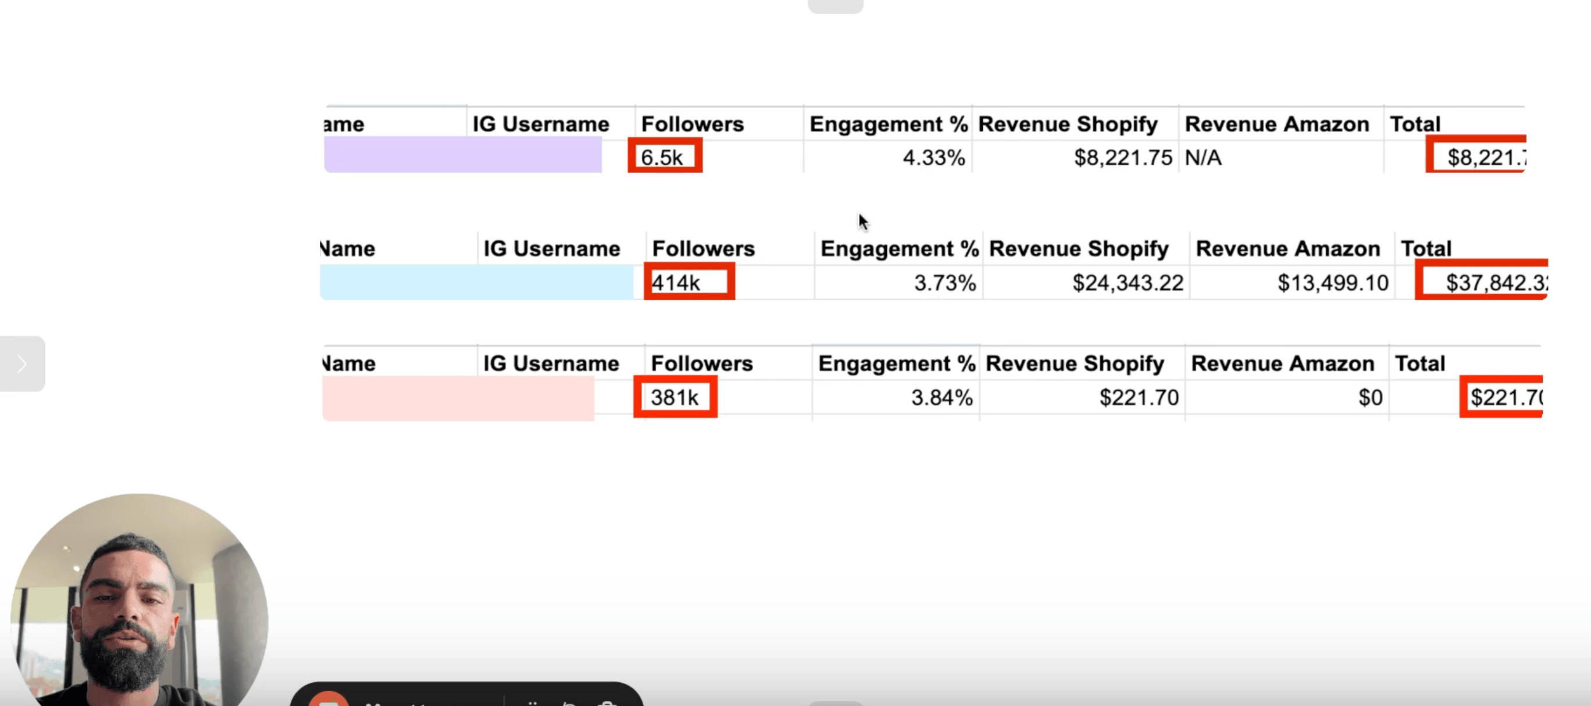Click the 4.33% engagement cell
This screenshot has height=706, width=1591.
point(933,158)
